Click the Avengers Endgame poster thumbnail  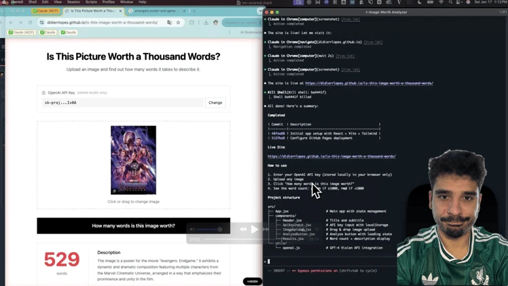tap(133, 160)
